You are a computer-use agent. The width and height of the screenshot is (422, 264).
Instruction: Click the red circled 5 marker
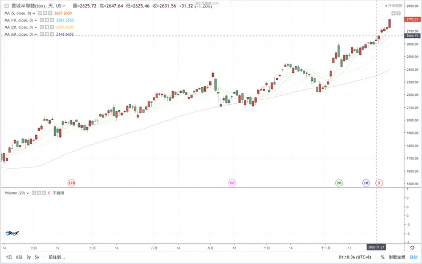click(379, 183)
